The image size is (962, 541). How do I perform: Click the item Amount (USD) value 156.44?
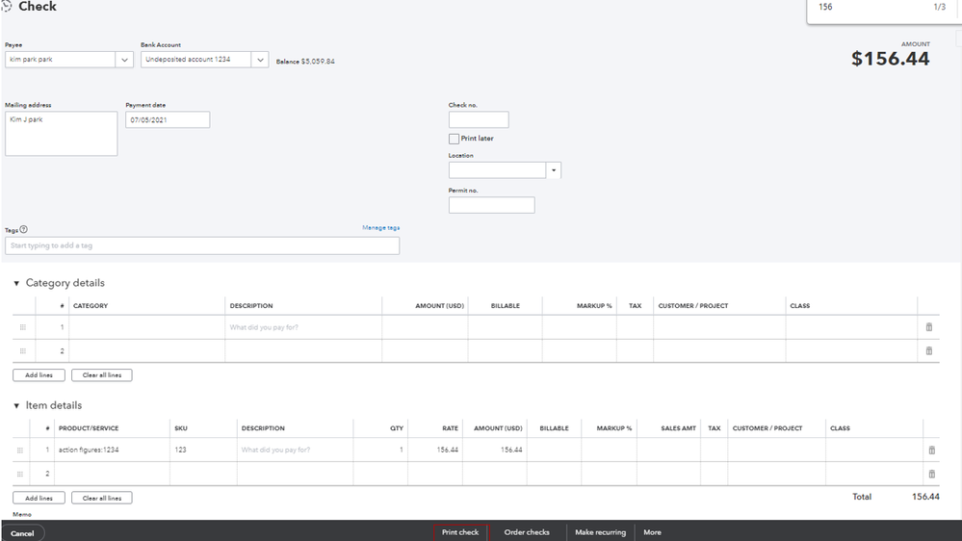(511, 450)
